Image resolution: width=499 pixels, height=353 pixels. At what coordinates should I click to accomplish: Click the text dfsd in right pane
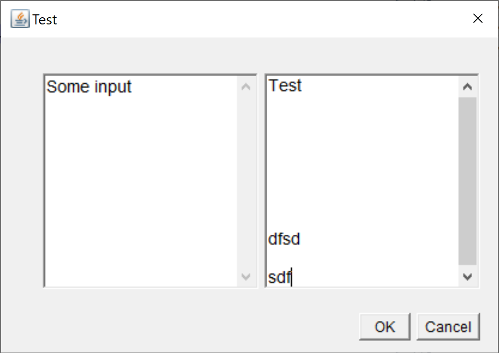pyautogui.click(x=284, y=239)
